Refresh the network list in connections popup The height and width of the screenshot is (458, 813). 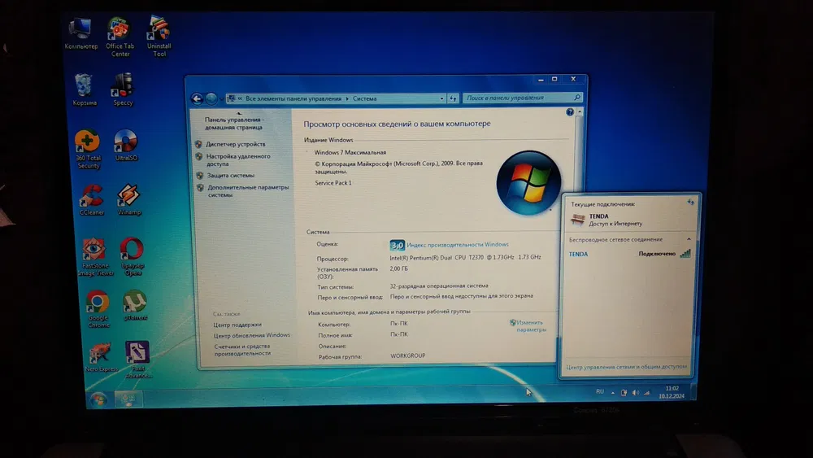(690, 203)
